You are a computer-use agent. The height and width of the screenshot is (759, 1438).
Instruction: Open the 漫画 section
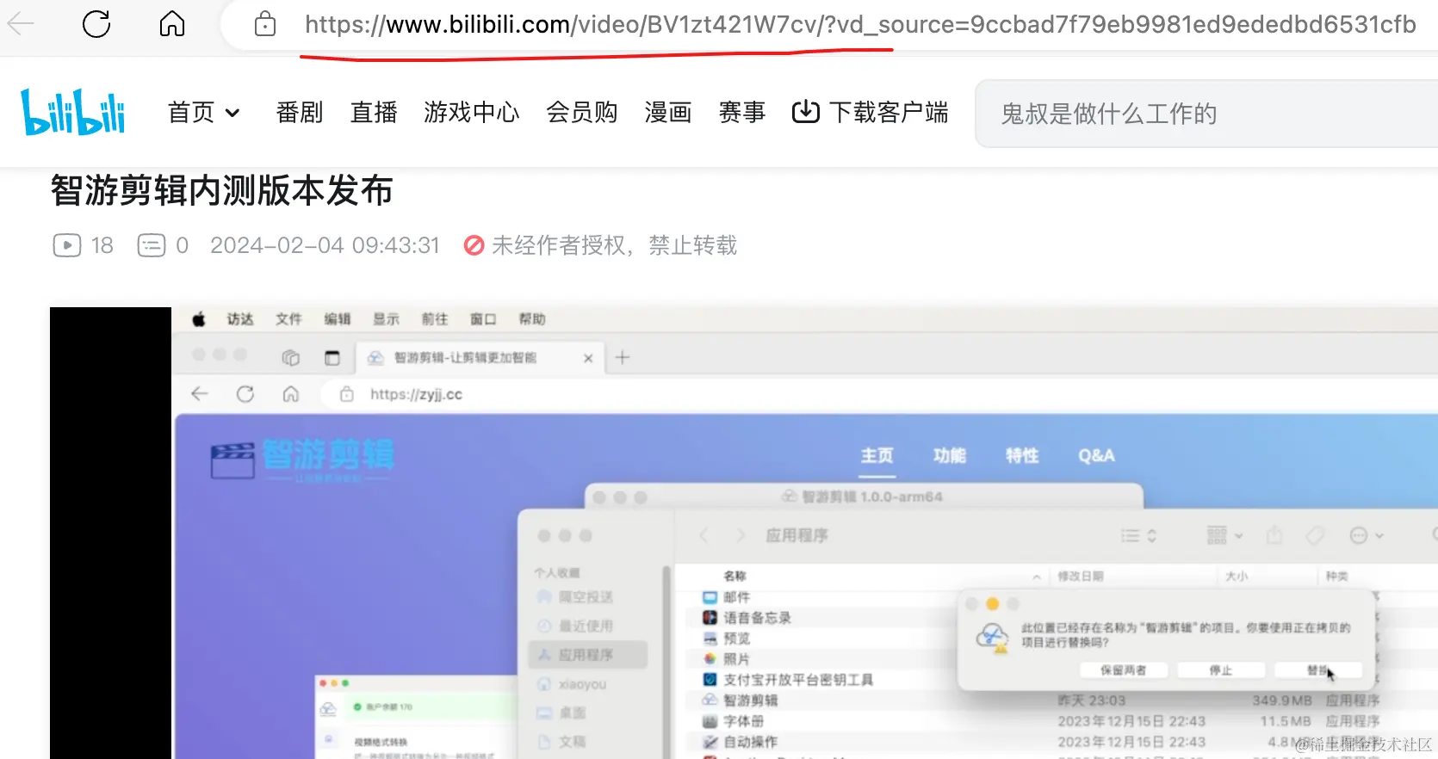pos(668,112)
